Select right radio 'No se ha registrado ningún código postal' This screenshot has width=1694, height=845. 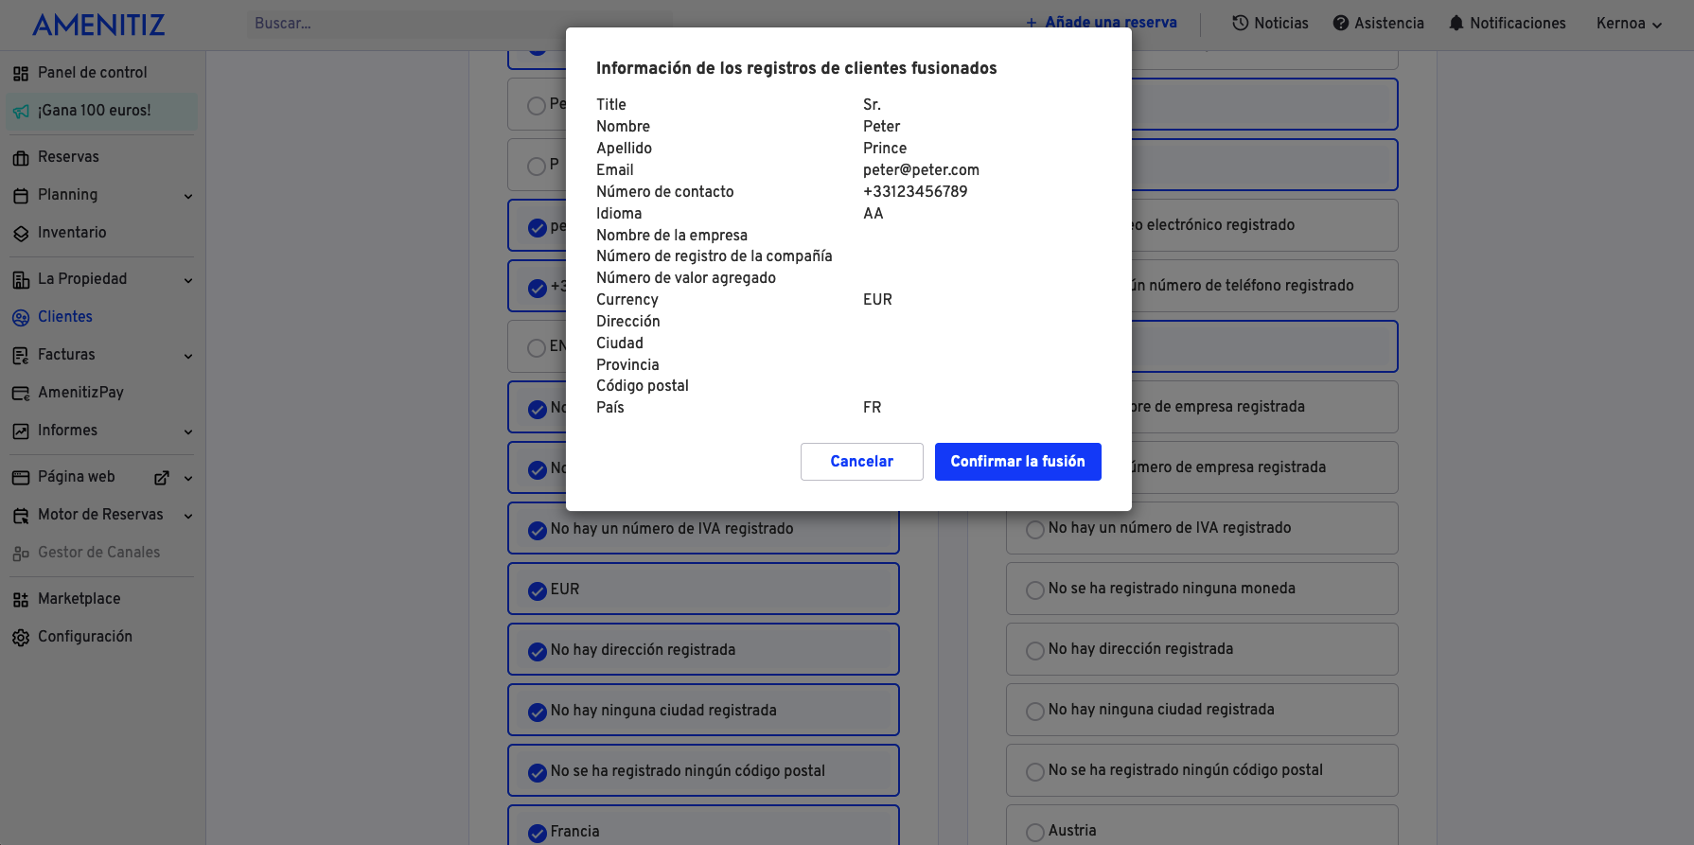click(x=1035, y=771)
